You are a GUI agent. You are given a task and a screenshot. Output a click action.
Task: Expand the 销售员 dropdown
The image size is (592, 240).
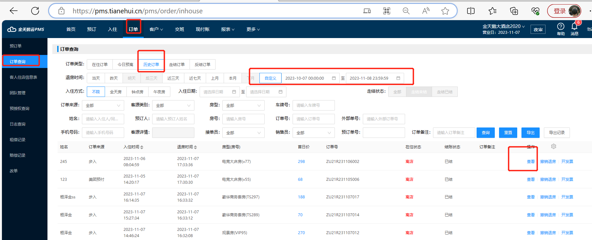[314, 133]
